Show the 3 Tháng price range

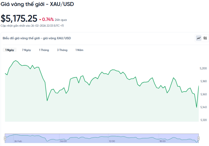click(62, 50)
